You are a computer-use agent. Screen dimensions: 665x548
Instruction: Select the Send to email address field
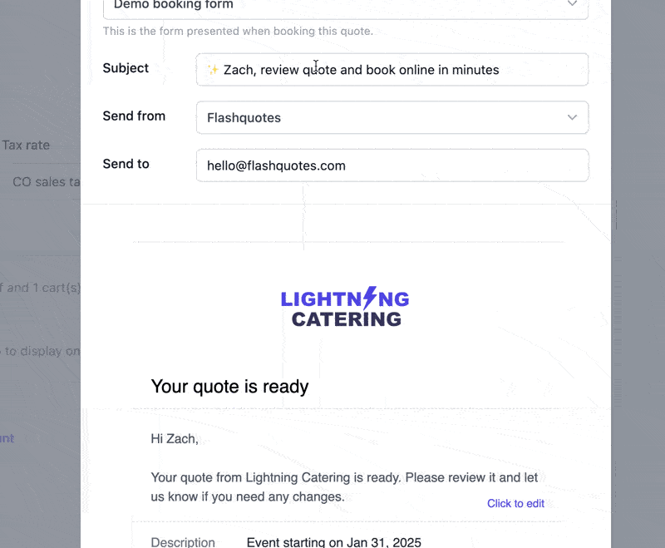click(x=392, y=165)
